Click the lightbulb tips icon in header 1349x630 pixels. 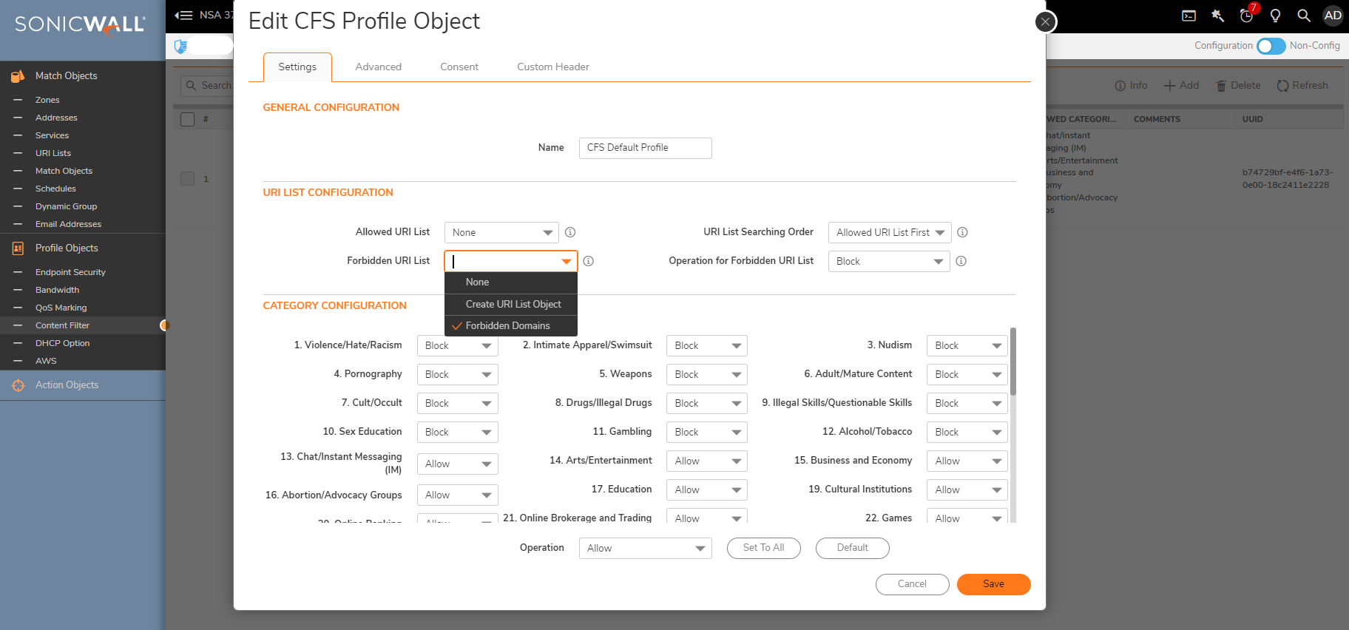1275,16
